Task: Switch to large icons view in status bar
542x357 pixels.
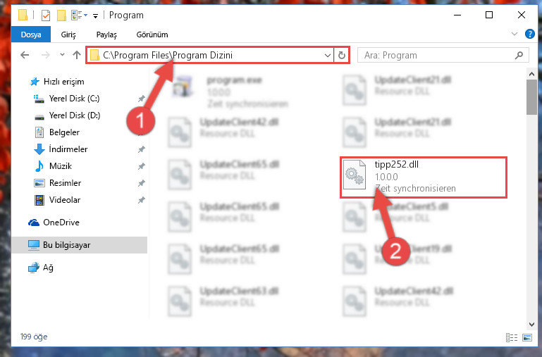Action: (x=526, y=337)
